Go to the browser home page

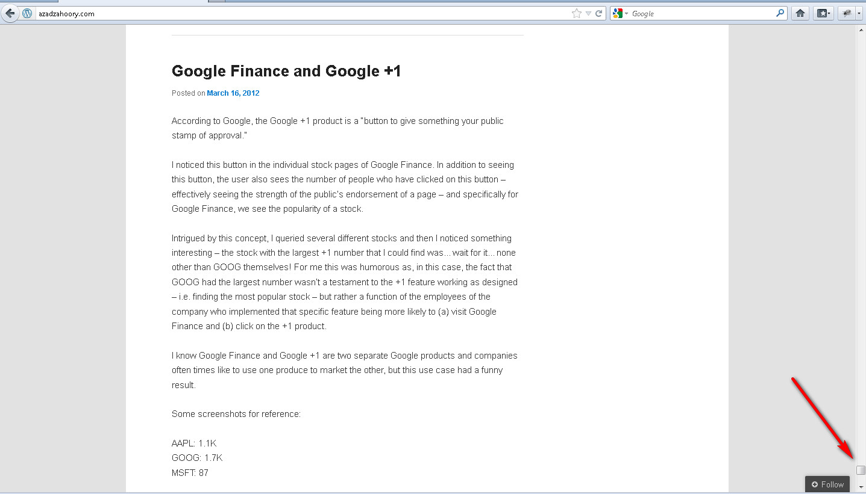(800, 13)
